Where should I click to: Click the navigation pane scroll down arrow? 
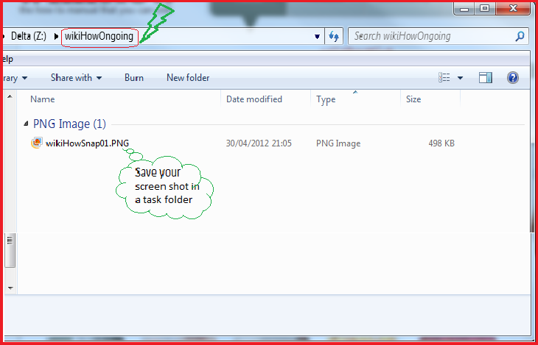click(10, 288)
